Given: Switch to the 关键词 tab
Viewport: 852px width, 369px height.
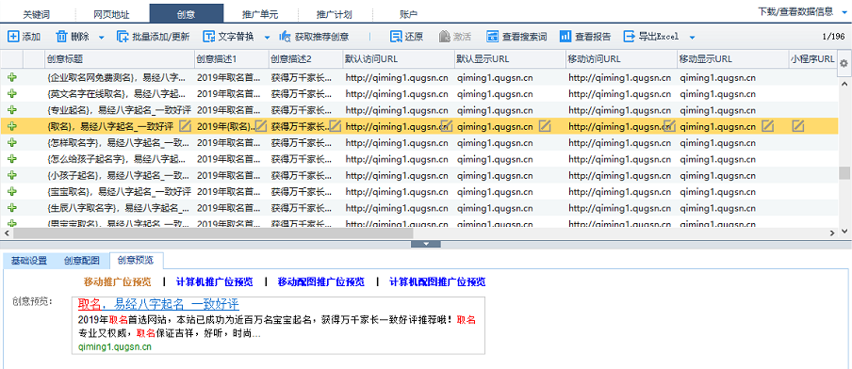Looking at the screenshot, I should 37,14.
